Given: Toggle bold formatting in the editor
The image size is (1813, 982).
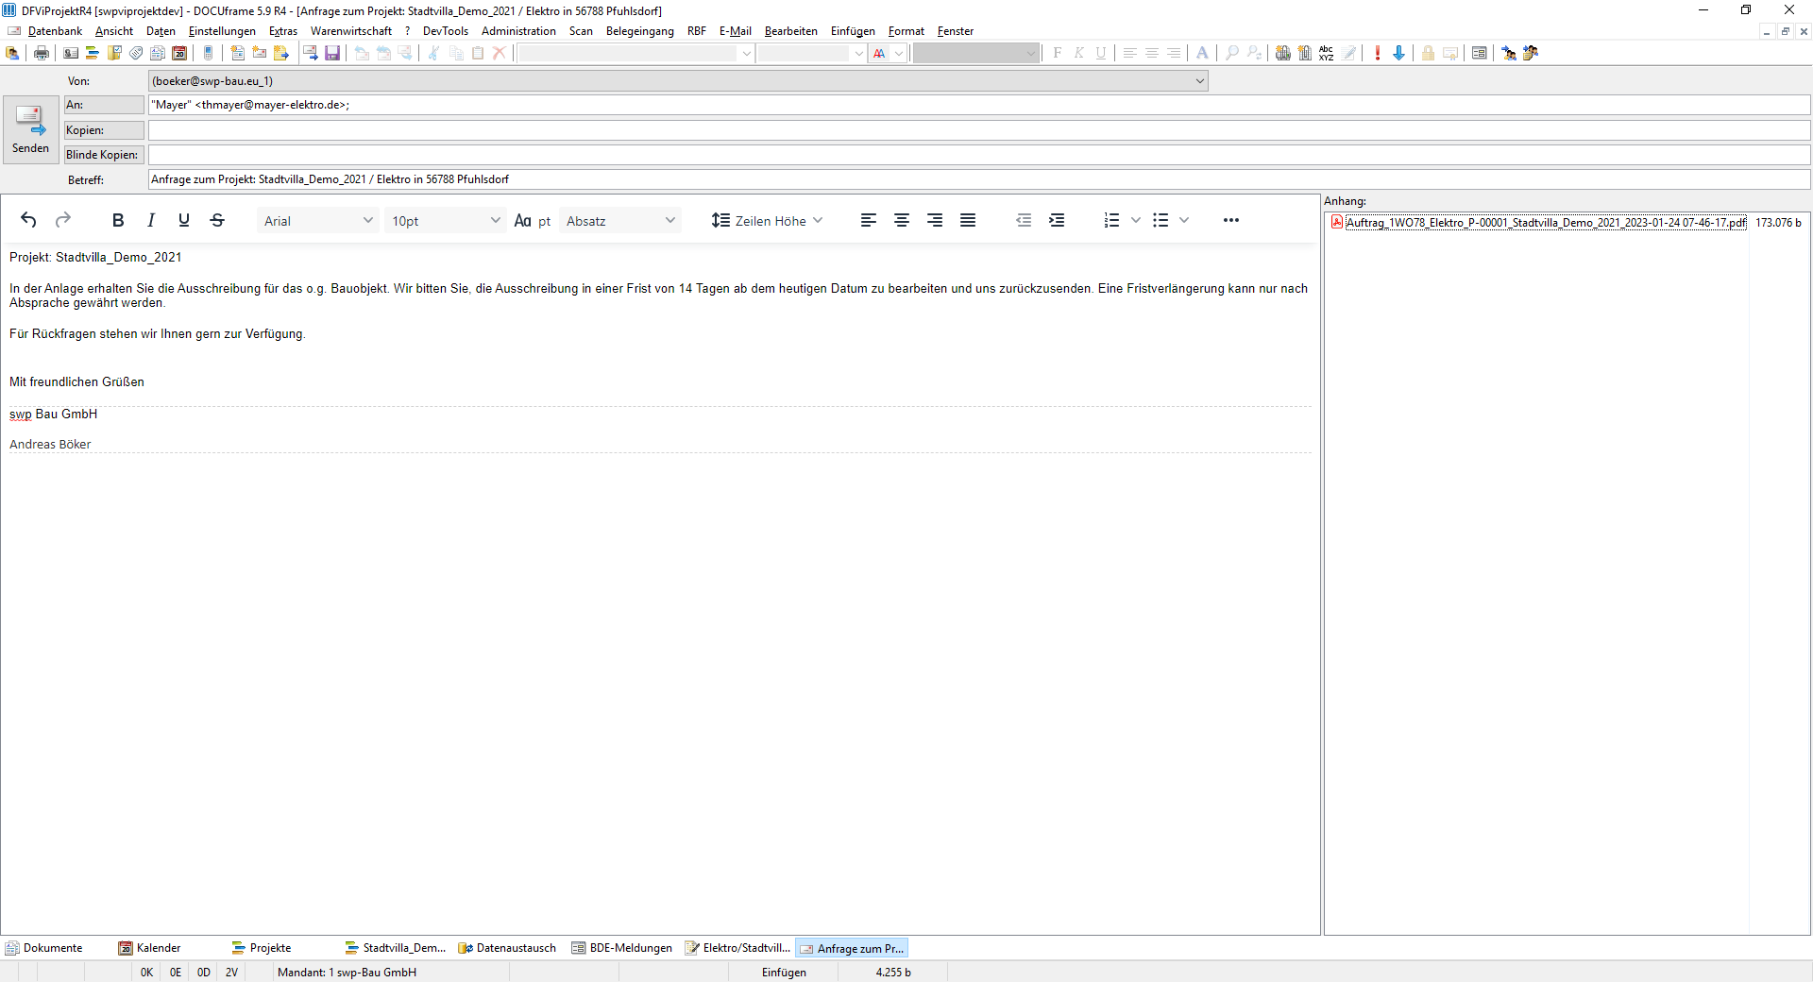Looking at the screenshot, I should [x=118, y=220].
